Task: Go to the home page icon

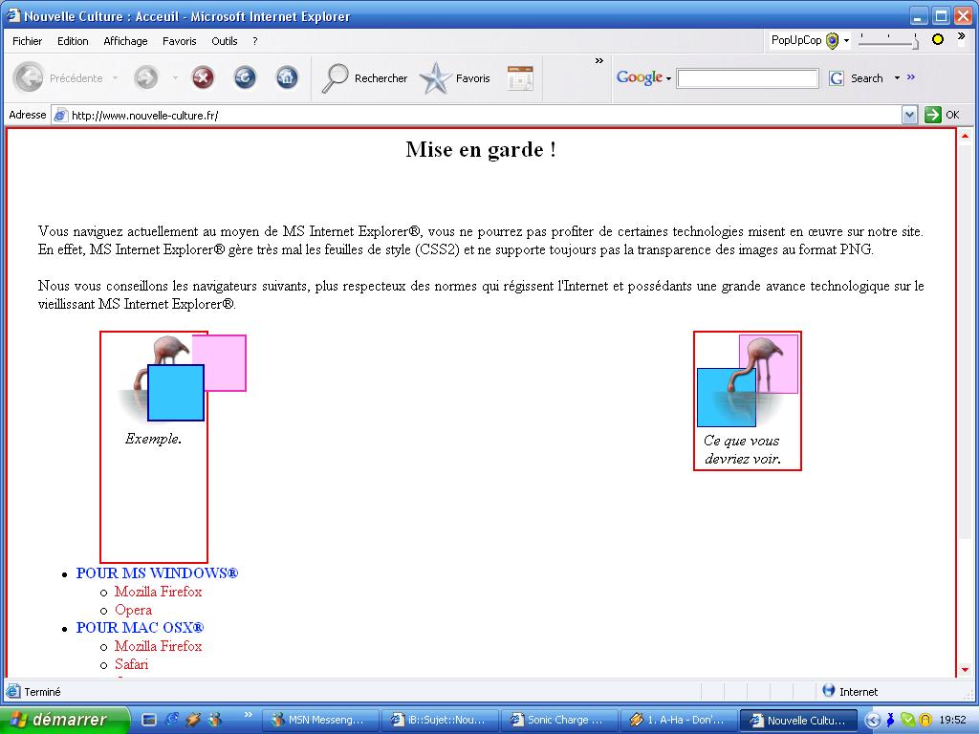Action: coord(287,78)
